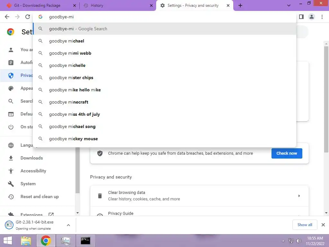
Task: Open the command prompt taskbar icon
Action: pos(85,241)
